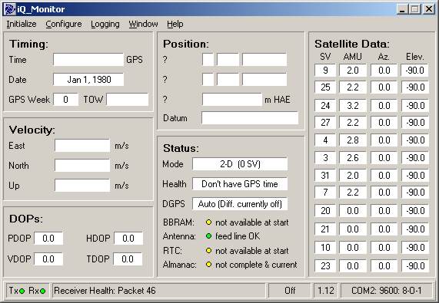Click the first latitude field in Position's top row

[208, 60]
